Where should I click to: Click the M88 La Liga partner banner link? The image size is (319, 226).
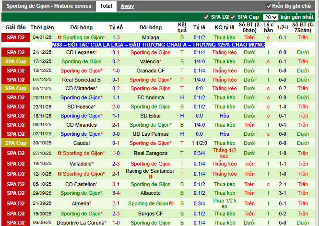tap(158, 45)
